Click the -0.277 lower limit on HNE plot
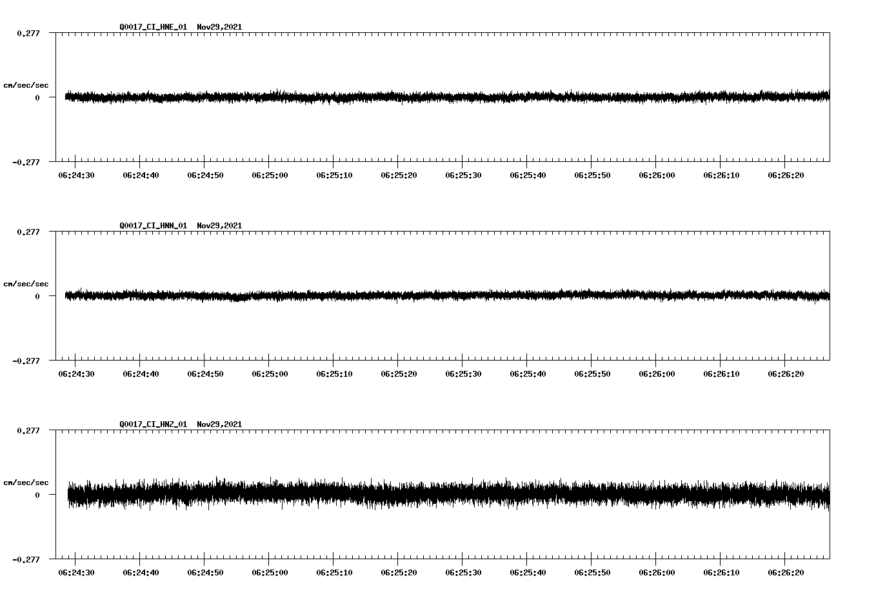876x596 pixels. [x=26, y=162]
